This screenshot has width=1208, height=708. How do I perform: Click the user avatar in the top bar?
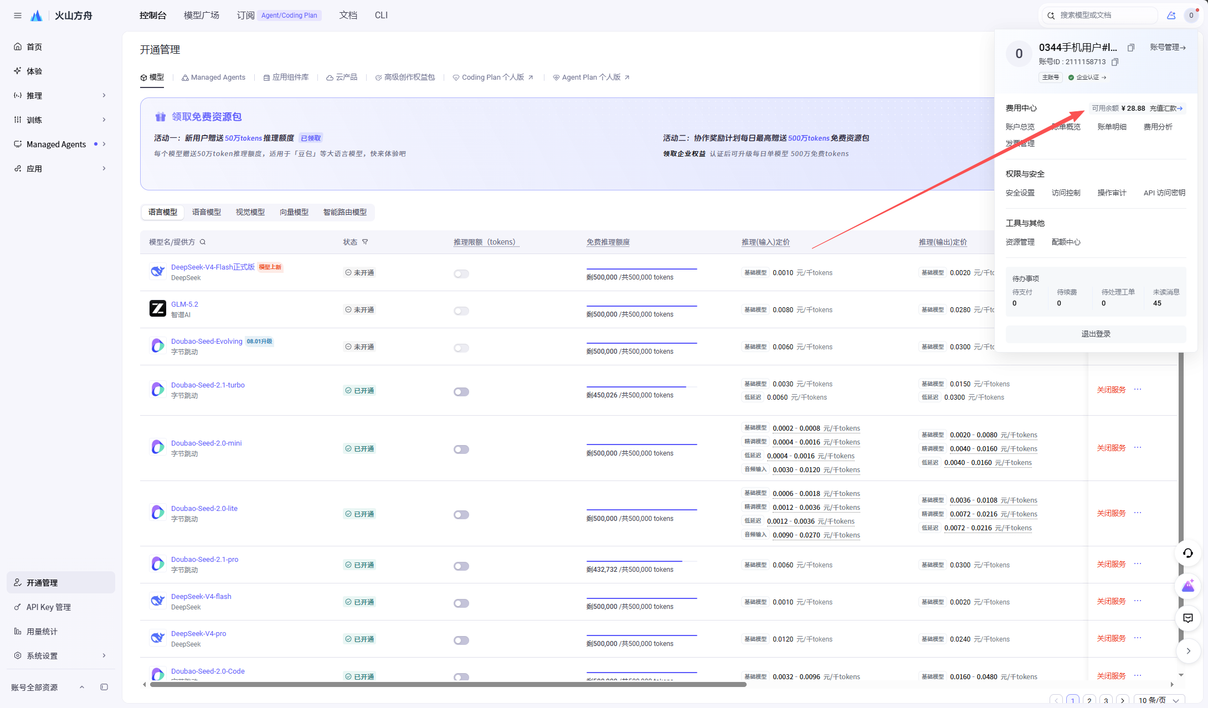pos(1191,15)
